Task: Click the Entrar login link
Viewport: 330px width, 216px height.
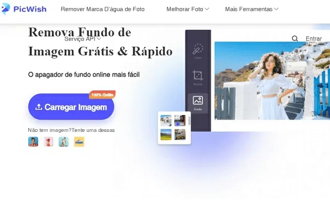Action: 314,38
